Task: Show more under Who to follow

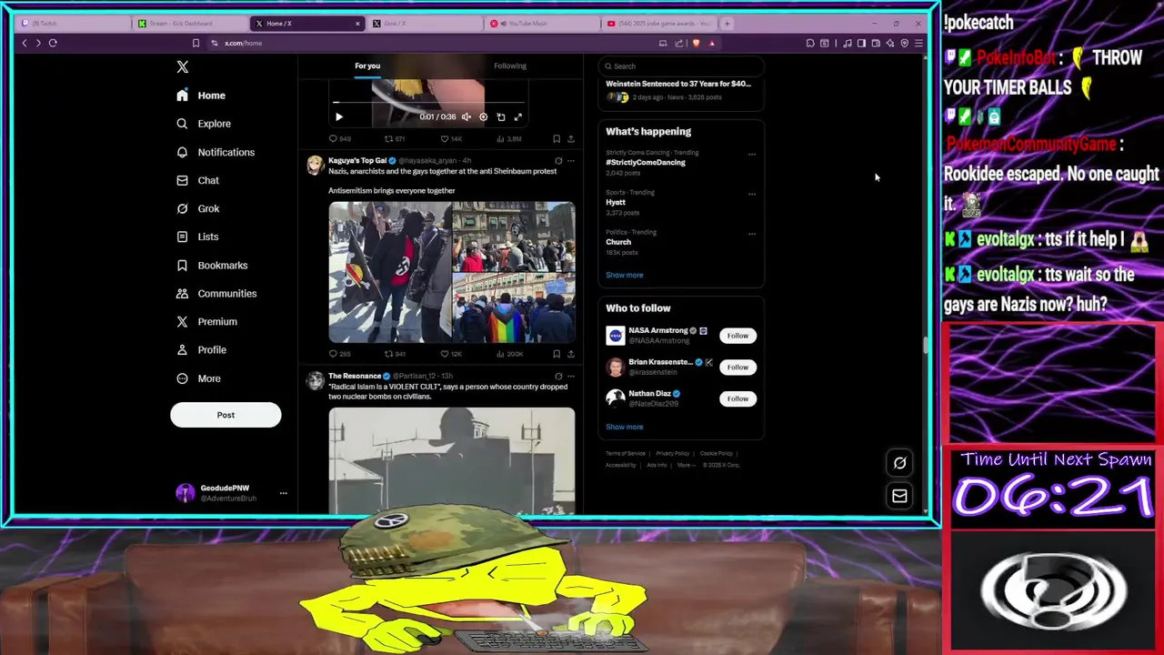Action: tap(624, 427)
